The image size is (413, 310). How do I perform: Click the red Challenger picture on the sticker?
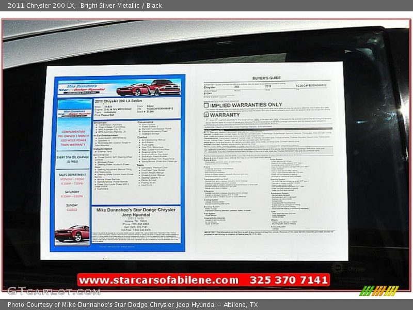[72, 233]
